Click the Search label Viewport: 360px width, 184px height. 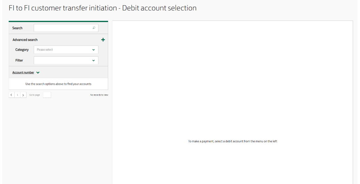point(17,28)
